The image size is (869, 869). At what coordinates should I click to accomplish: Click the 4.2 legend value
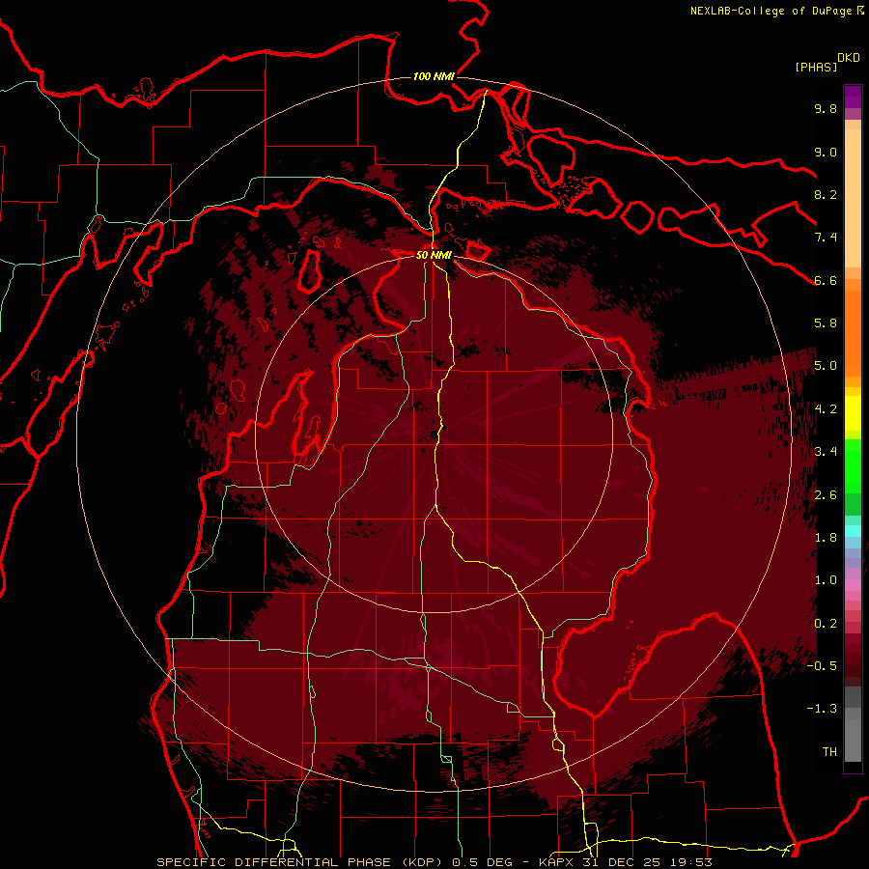pyautogui.click(x=826, y=409)
